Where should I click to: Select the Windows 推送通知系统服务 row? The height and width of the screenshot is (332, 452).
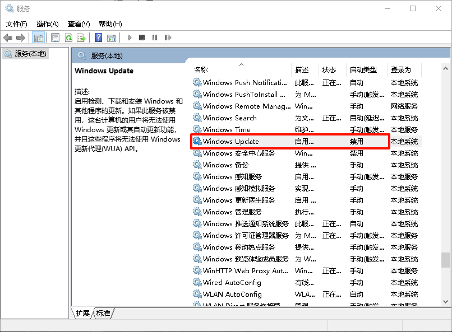[307, 223]
